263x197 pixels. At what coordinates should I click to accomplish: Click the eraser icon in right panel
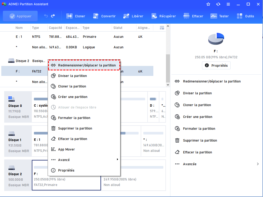coord(177,152)
